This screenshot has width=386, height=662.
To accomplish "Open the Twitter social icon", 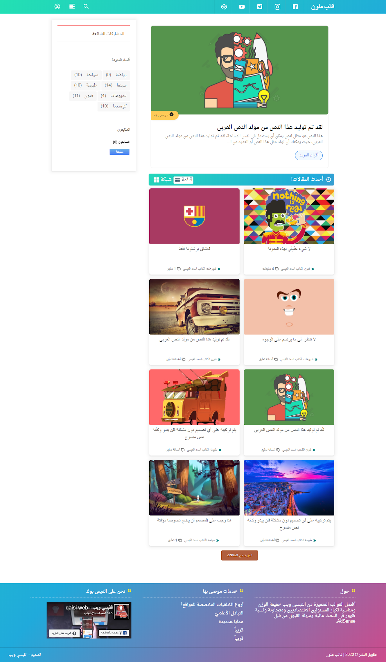I will [260, 7].
